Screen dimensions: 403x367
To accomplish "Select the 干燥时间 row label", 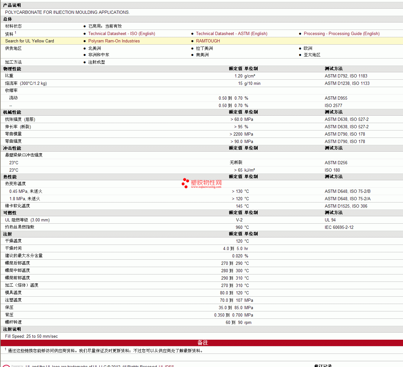I will pos(14,248).
